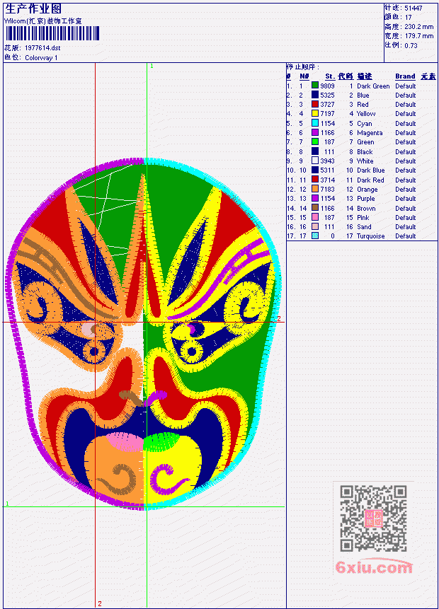Choose the Dark Blue row's swatch

315,170
